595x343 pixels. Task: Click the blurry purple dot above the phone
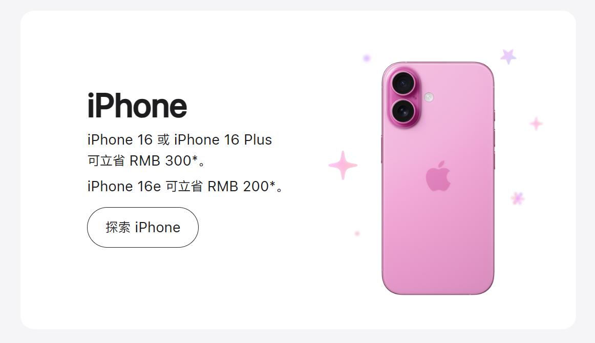point(367,58)
